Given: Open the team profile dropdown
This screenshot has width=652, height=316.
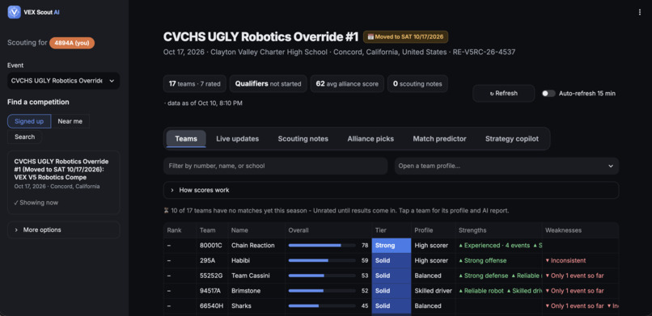Looking at the screenshot, I should (x=506, y=166).
